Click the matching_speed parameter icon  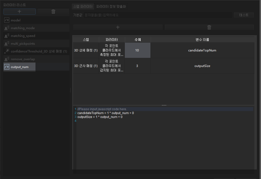coord(7,35)
